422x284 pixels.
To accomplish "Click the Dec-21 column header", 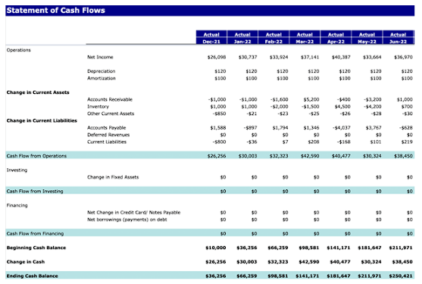I will (x=211, y=42).
